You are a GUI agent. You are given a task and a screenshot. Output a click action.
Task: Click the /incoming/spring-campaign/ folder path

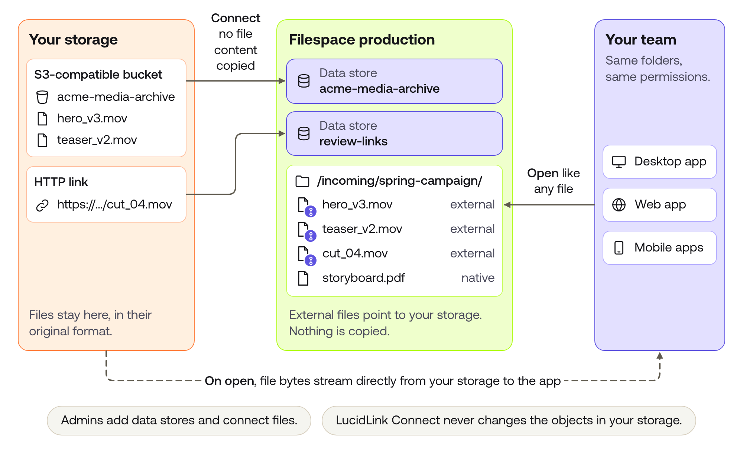pyautogui.click(x=400, y=181)
